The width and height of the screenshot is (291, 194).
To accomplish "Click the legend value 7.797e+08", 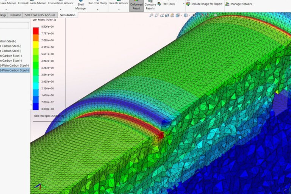I will [x=47, y=33].
